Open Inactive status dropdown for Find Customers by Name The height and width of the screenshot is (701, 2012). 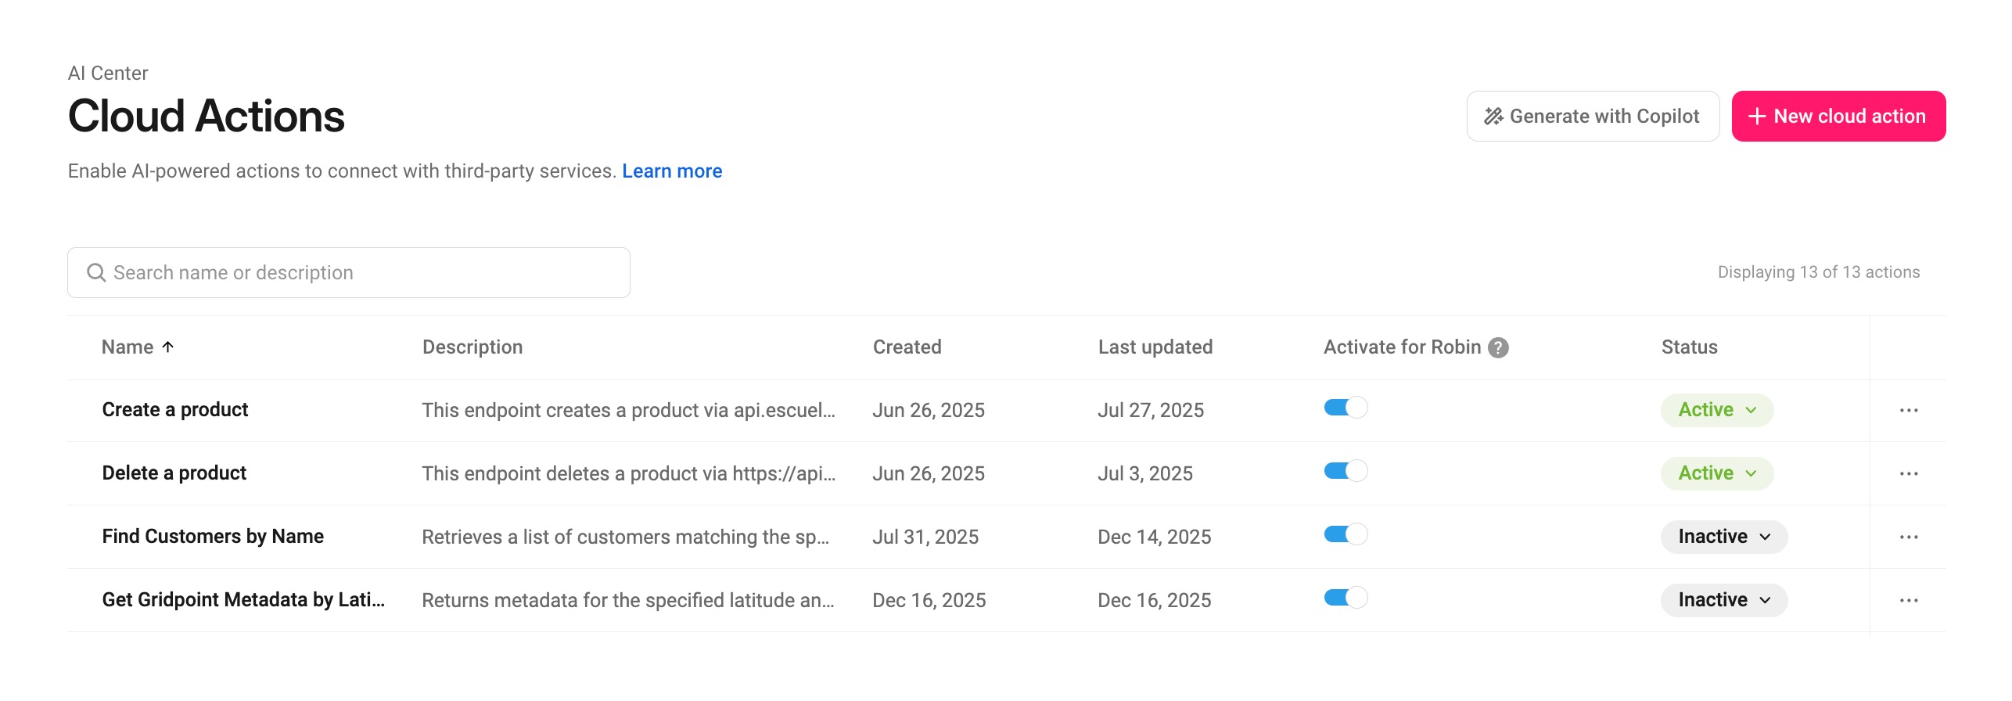(x=1724, y=537)
